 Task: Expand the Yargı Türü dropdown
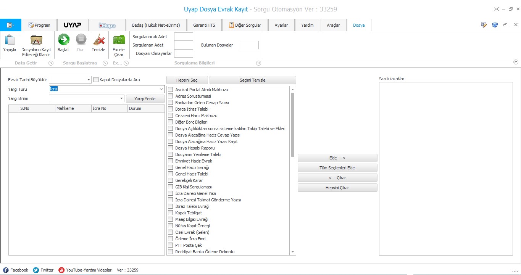point(161,89)
